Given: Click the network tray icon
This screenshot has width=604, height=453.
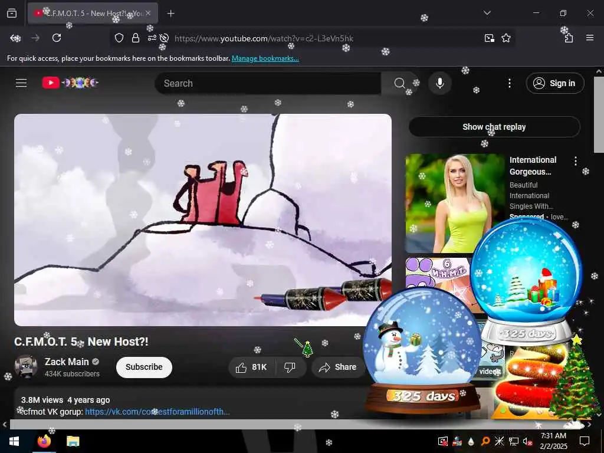Looking at the screenshot, I should coord(514,441).
